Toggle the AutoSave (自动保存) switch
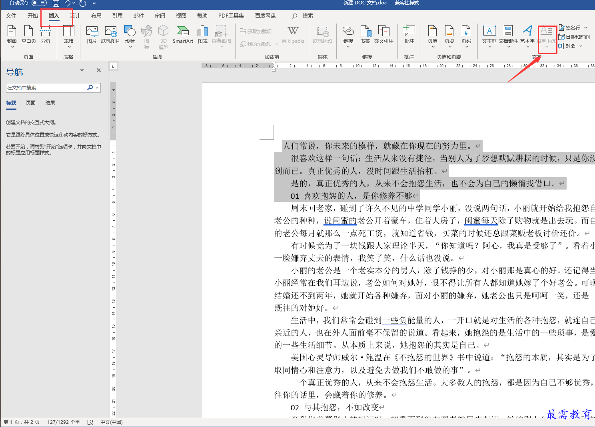The width and height of the screenshot is (595, 427). [x=39, y=3]
